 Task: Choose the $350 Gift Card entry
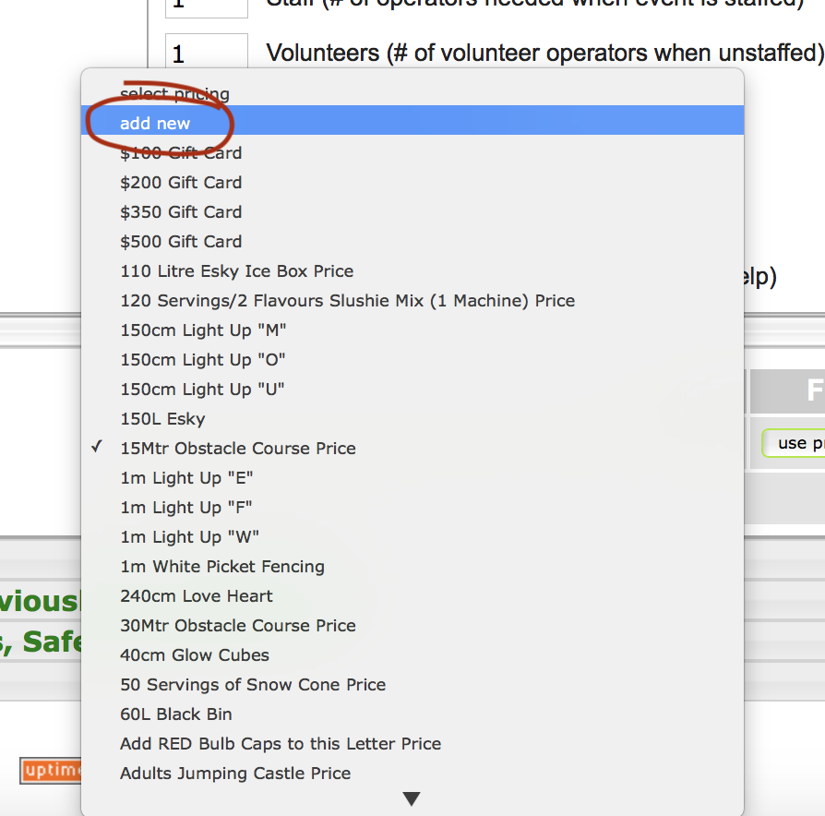(181, 212)
